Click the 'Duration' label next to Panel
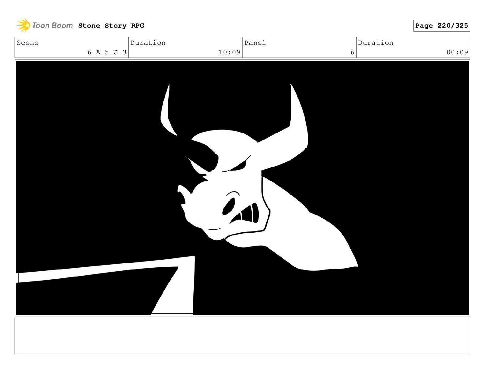The width and height of the screenshot is (485, 376). click(376, 43)
